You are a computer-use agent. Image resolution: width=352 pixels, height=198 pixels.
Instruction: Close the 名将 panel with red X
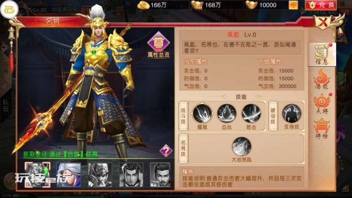[x=323, y=22]
